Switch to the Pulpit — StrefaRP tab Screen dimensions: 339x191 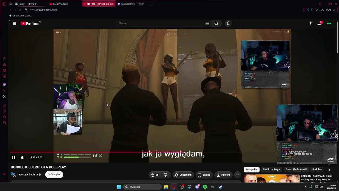pos(30,4)
